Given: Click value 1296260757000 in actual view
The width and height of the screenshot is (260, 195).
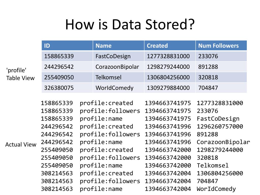Looking at the screenshot, I should pos(220,126).
